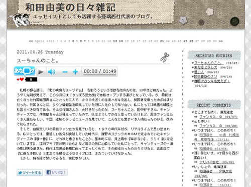This screenshot has height=187, width=251.
Task: Lower the volume with the minus button
Action: pos(65,72)
